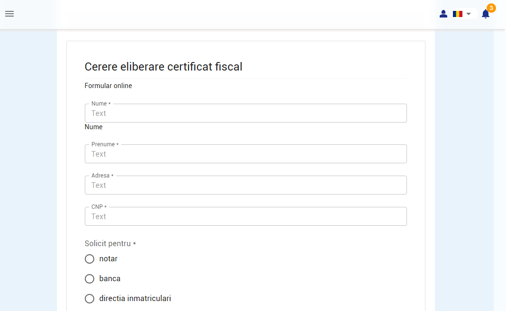Click the user account icon
The height and width of the screenshot is (311, 506).
443,14
